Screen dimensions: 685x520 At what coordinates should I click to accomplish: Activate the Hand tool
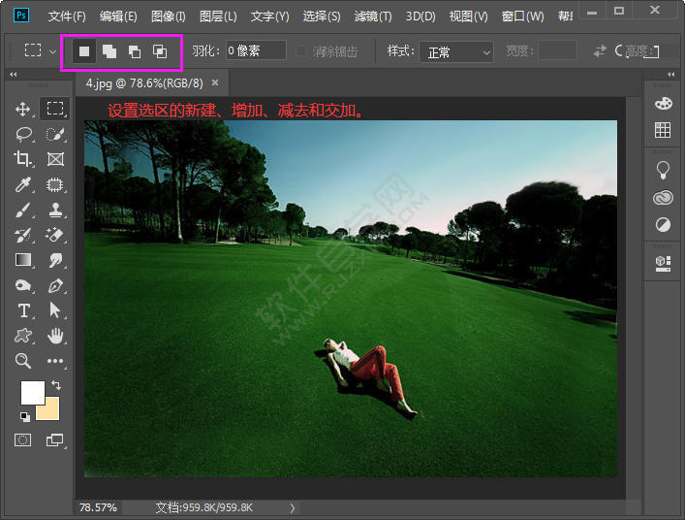click(x=55, y=336)
